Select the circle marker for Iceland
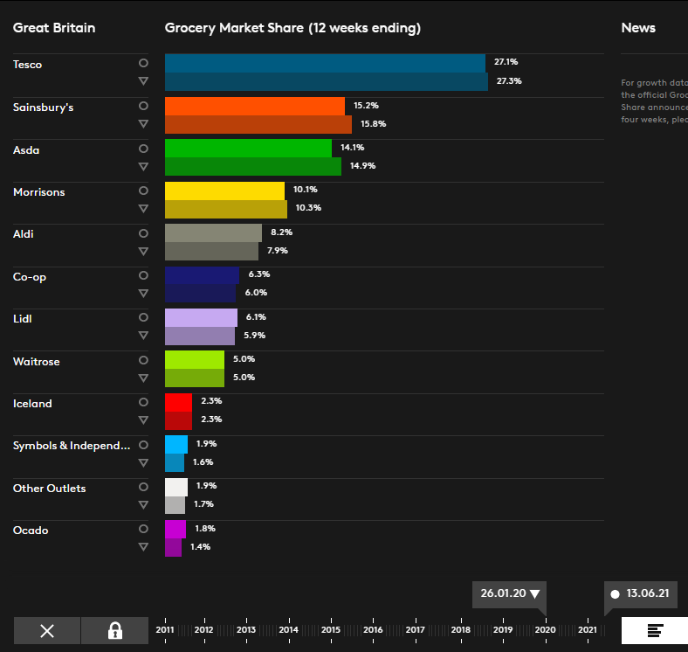Viewport: 688px width, 652px height. coord(143,402)
